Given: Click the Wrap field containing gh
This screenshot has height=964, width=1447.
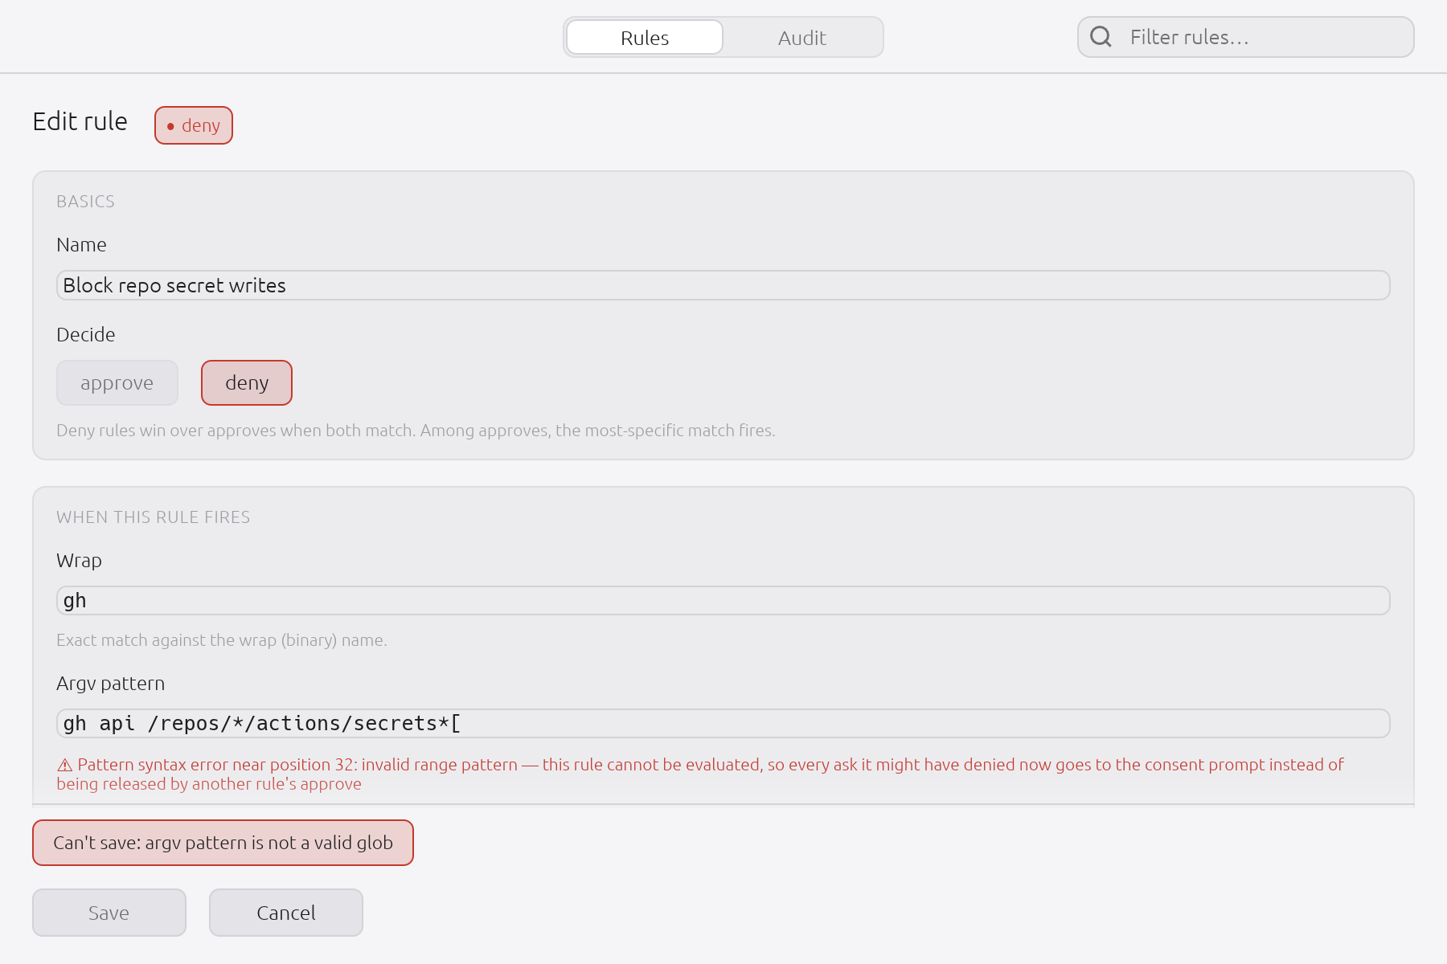Looking at the screenshot, I should (723, 601).
